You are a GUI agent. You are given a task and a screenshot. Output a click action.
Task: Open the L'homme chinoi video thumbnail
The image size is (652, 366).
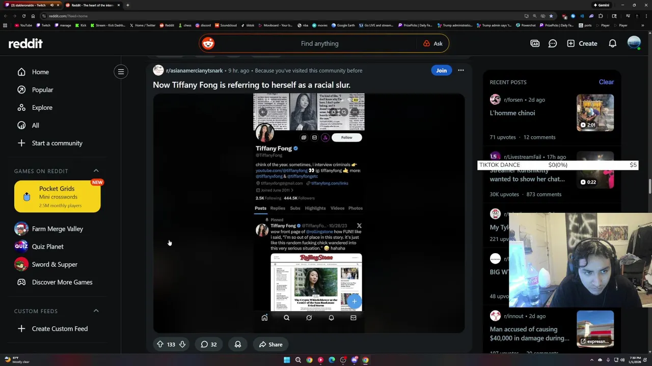[x=595, y=113]
